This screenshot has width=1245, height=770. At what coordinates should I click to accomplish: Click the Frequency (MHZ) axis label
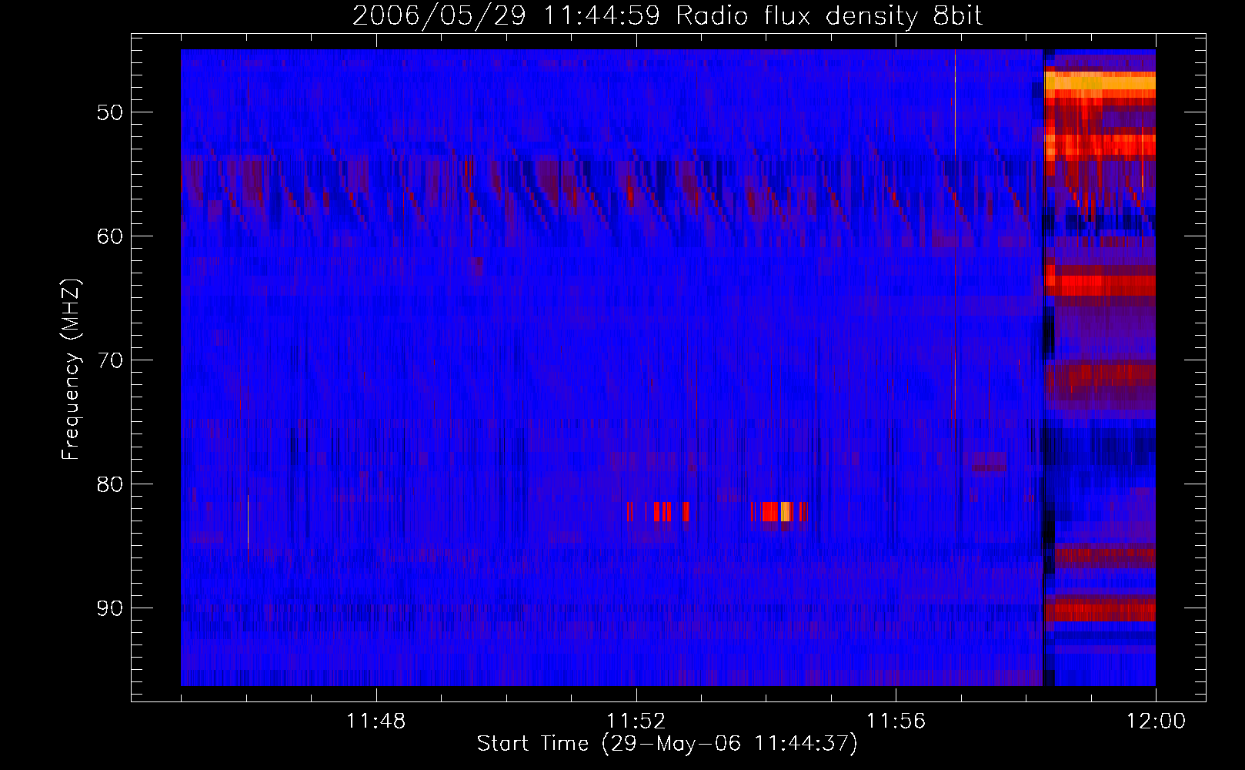tap(71, 370)
